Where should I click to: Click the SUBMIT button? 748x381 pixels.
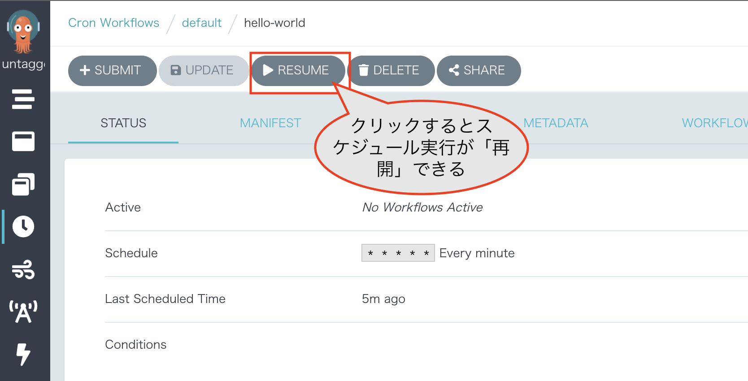[x=112, y=70]
